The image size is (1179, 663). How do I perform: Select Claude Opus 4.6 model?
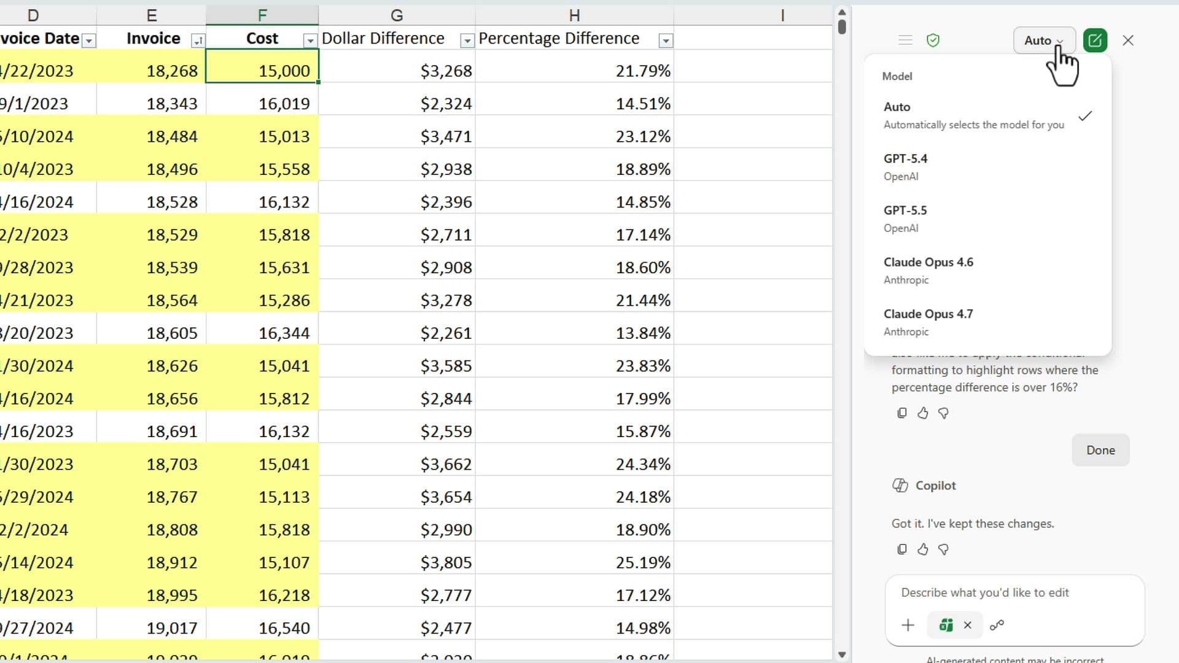coord(987,270)
